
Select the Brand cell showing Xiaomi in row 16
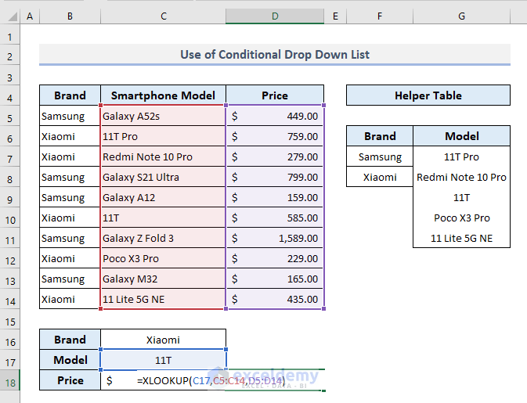point(163,340)
